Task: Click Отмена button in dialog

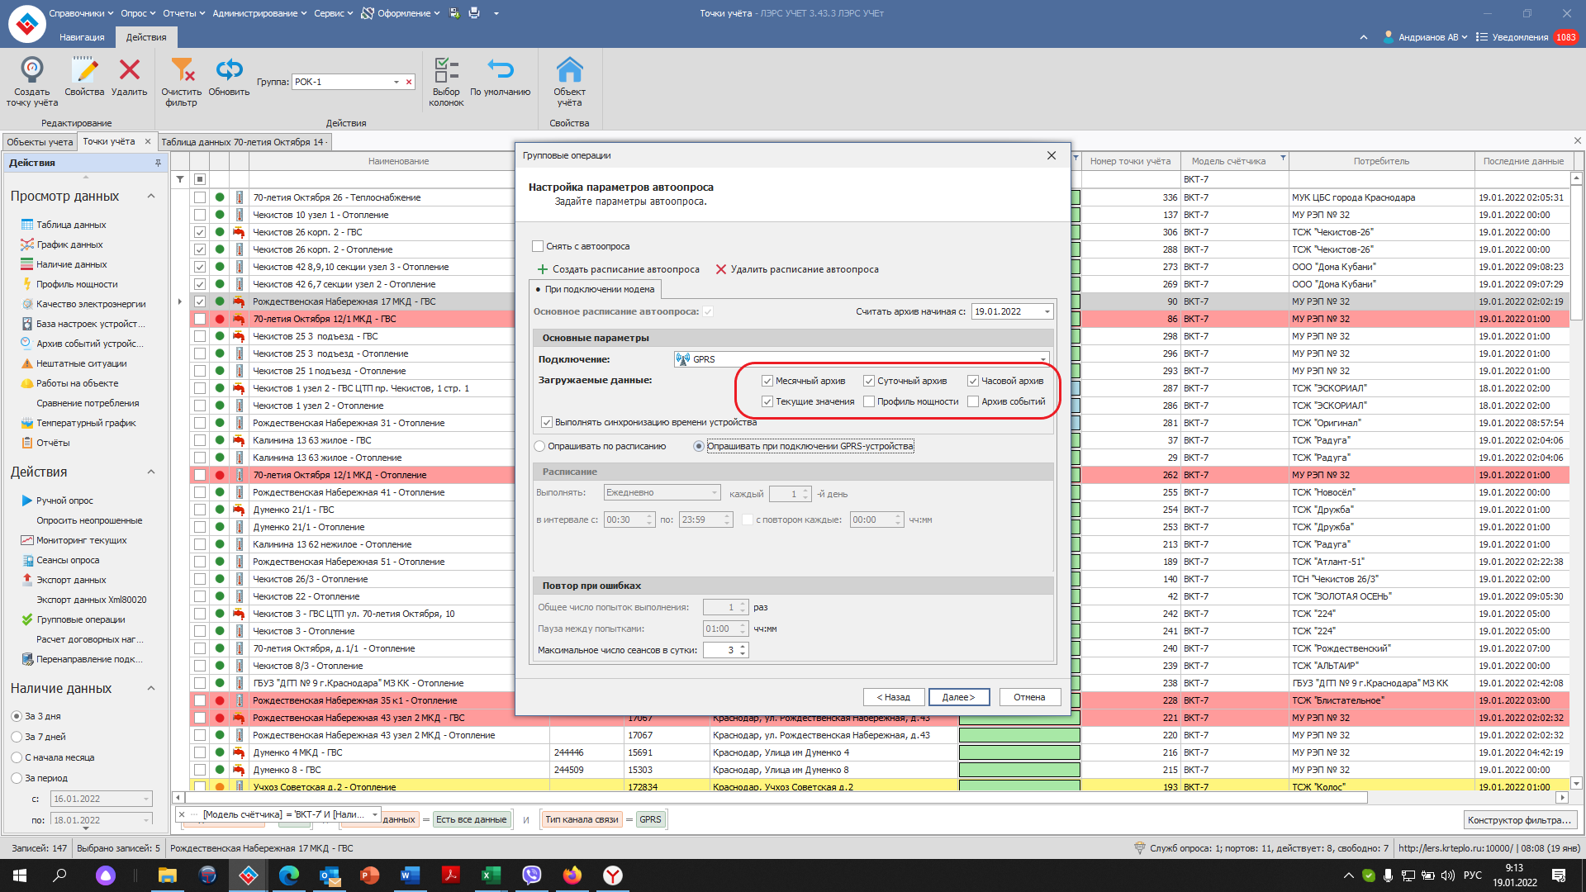Action: (1029, 697)
